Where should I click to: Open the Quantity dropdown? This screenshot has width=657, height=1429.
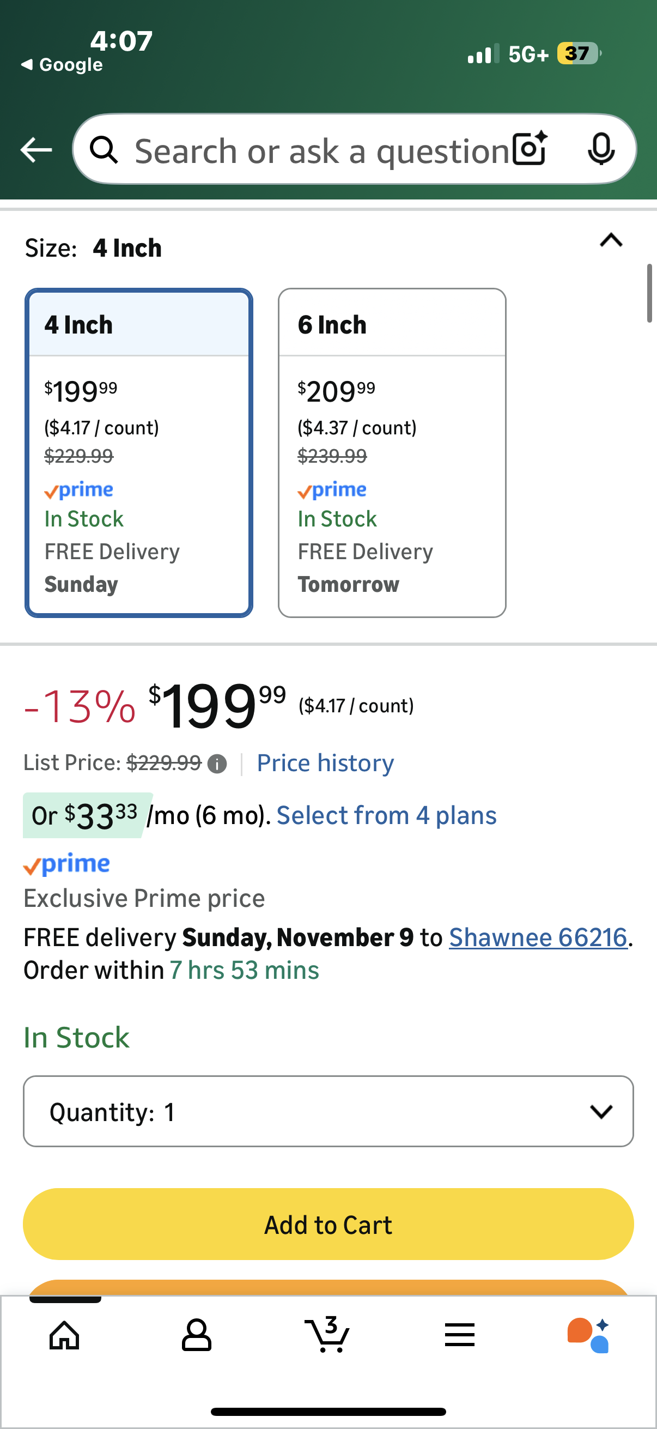coord(328,1111)
